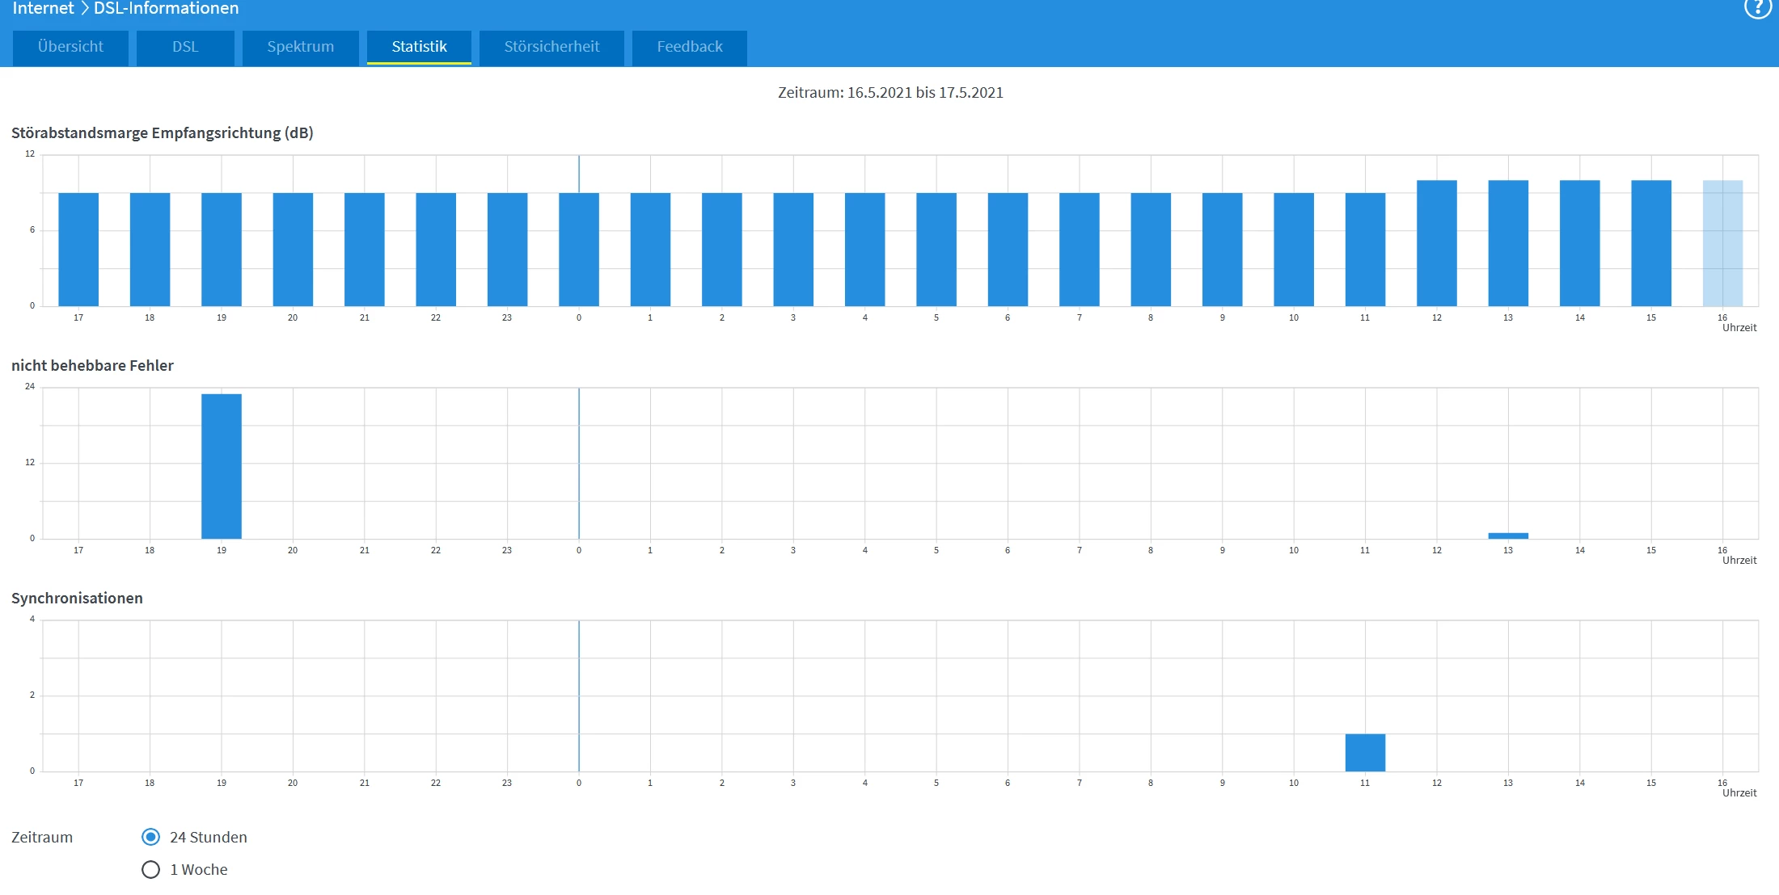This screenshot has width=1779, height=895.
Task: Click the tall error bar at hour 19
Action: pos(222,466)
